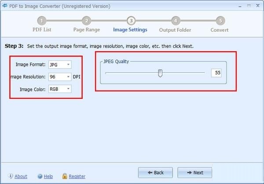The image size is (264, 184).
Task: Click the Next button
Action: coord(194,173)
